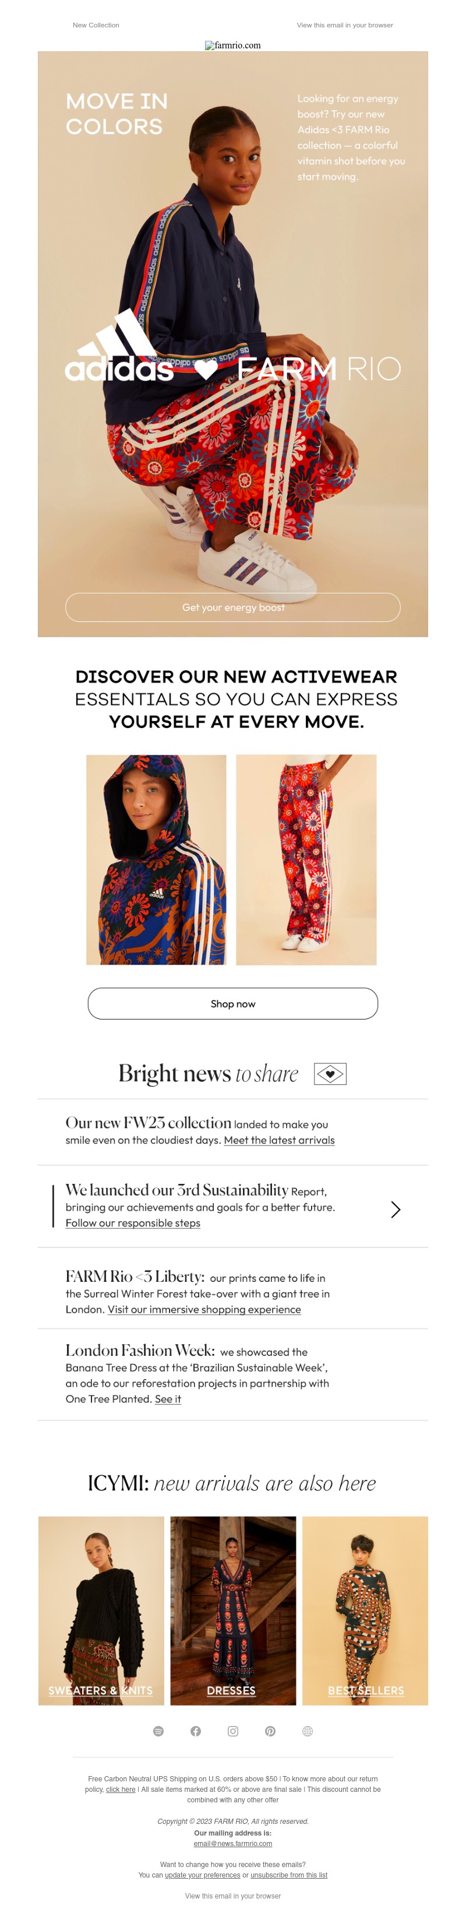
Task: Advance news carousel with right chevron arrow
Action: pyautogui.click(x=396, y=1210)
